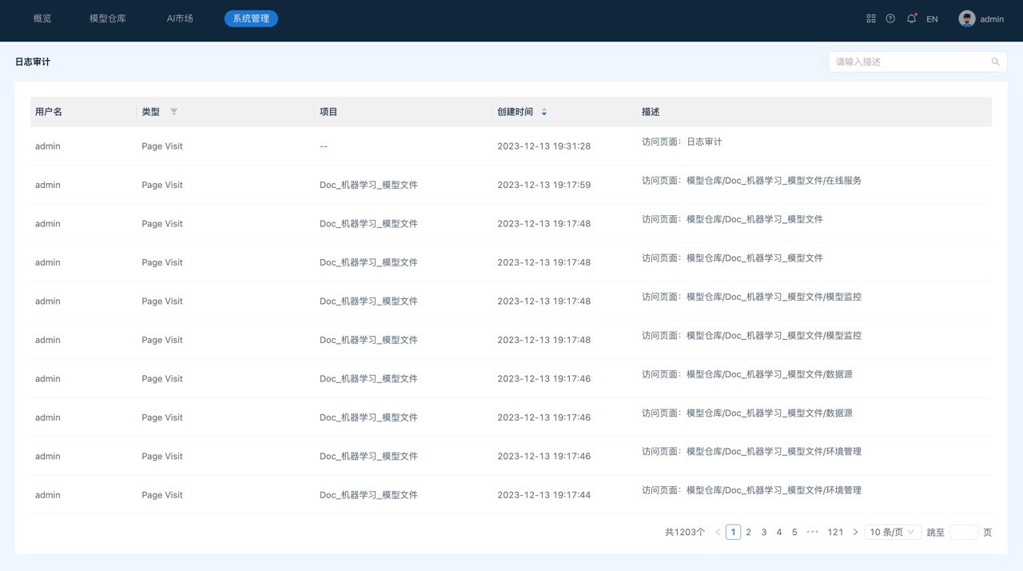Click the search magnifier icon
This screenshot has height=571, width=1023.
point(995,62)
